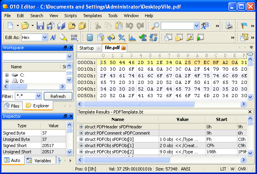Expand struct PDFObj sPDFObj[2] row

pyautogui.click(x=81, y=152)
